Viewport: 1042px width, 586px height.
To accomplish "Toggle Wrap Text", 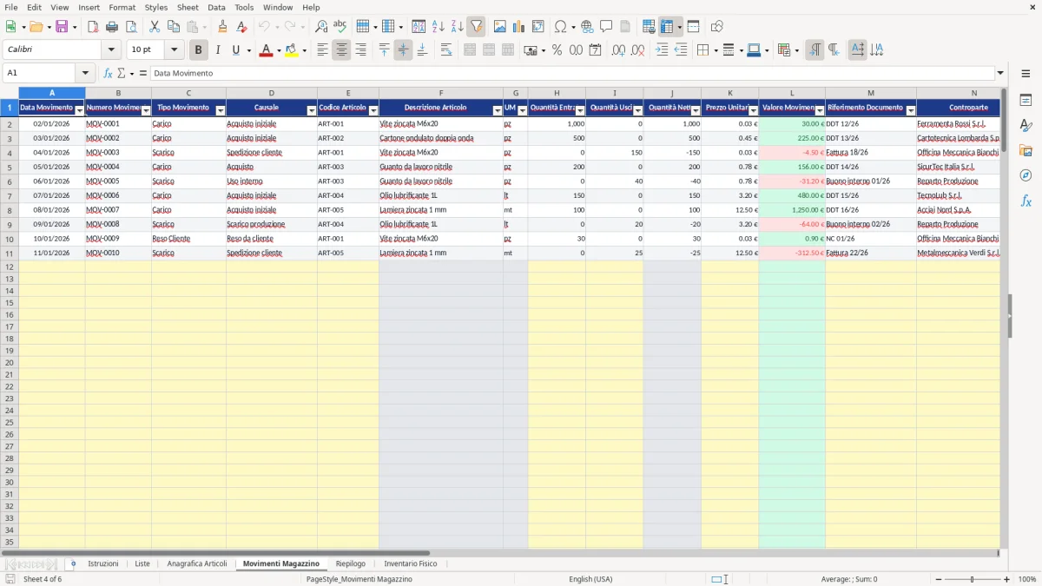I will tap(446, 50).
